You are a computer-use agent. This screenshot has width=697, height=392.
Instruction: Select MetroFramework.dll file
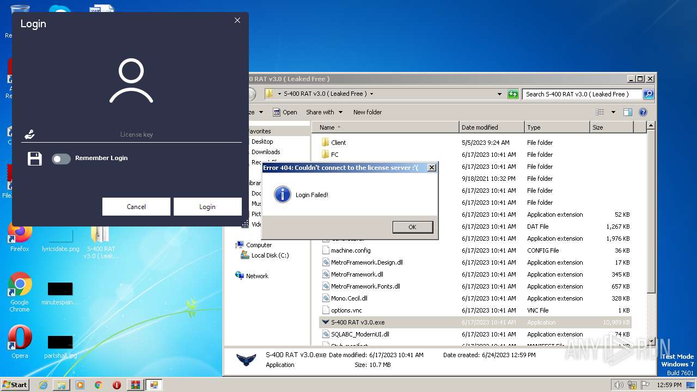point(357,274)
